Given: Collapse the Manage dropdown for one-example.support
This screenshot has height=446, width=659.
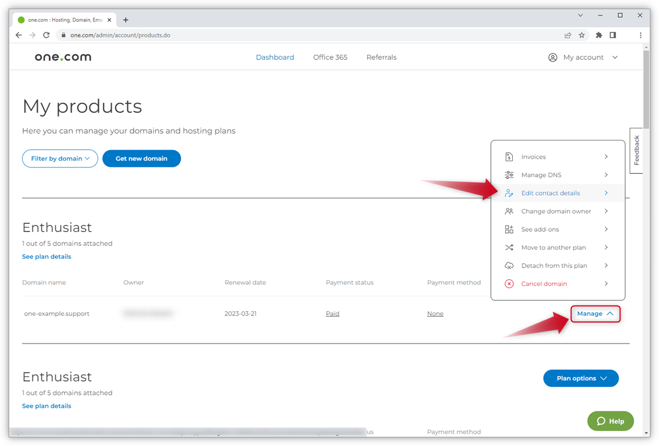Looking at the screenshot, I should [x=596, y=314].
